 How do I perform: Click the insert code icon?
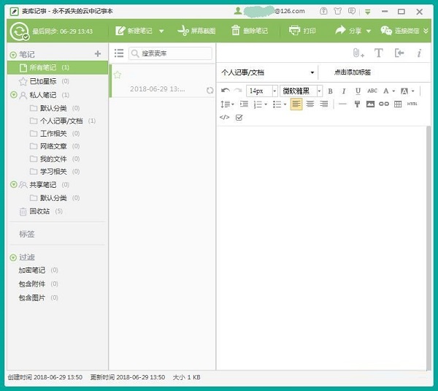click(225, 117)
